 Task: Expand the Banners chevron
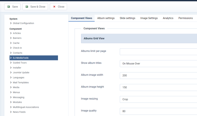pyautogui.click(x=11, y=38)
